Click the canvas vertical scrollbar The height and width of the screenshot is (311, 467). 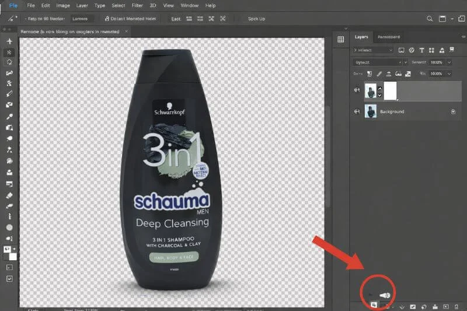tap(328, 157)
